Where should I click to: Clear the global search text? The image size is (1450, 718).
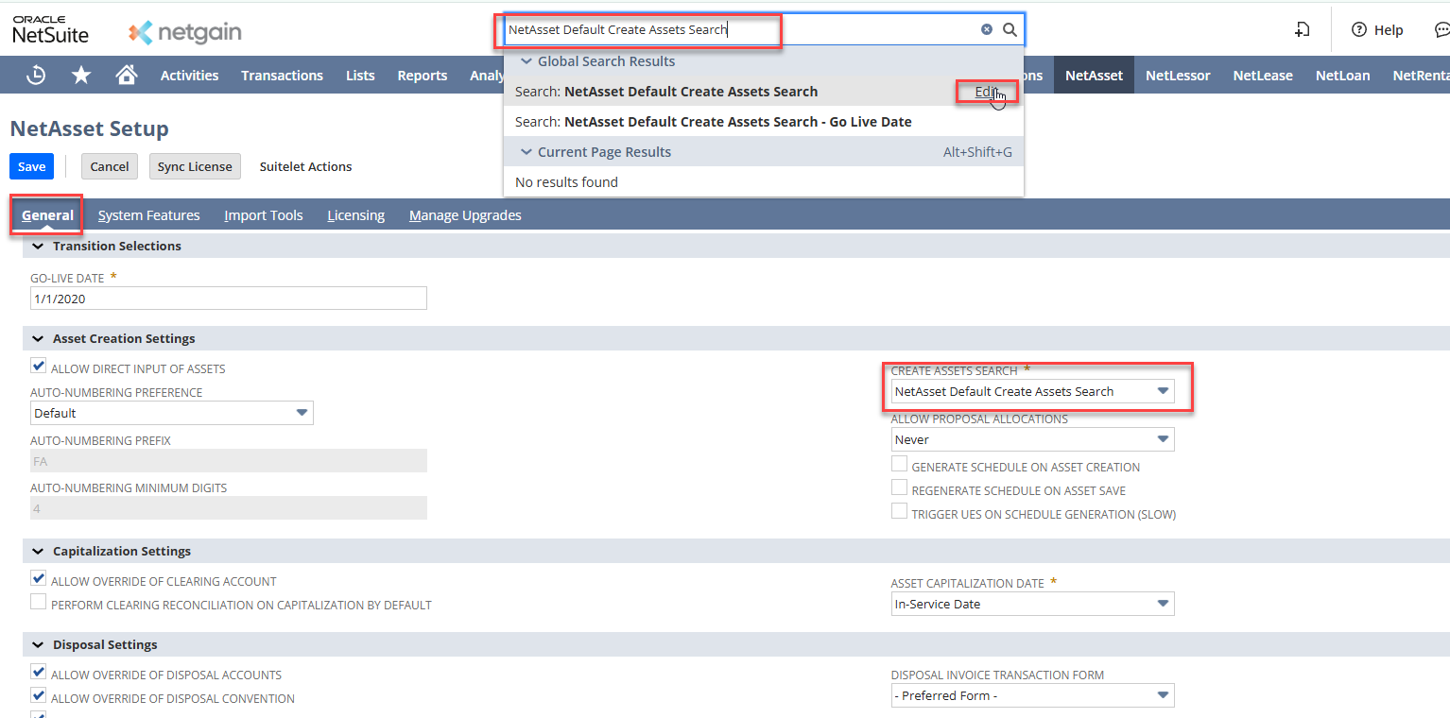[987, 29]
